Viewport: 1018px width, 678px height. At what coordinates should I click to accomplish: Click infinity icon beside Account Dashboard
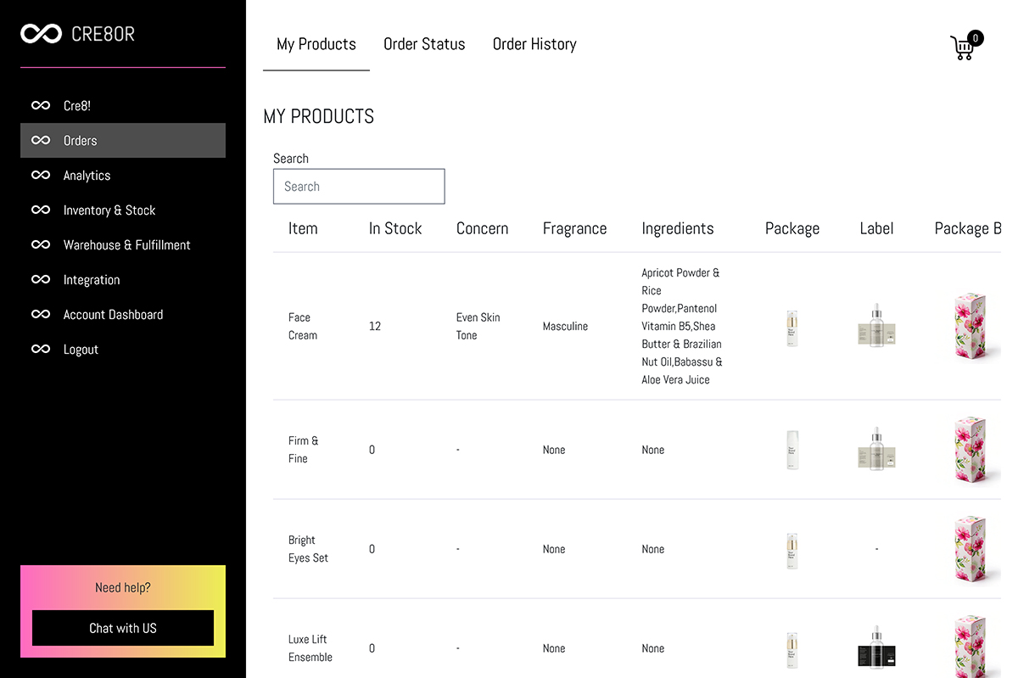tap(41, 315)
